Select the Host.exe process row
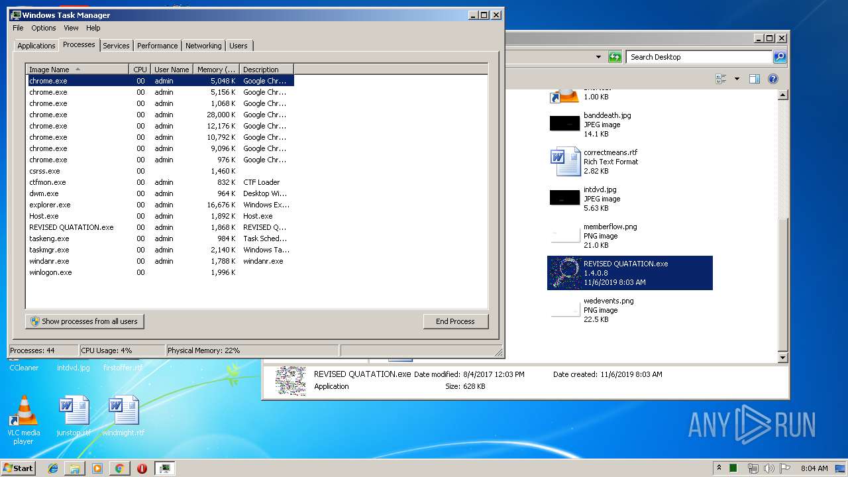This screenshot has height=477, width=848. 160,216
